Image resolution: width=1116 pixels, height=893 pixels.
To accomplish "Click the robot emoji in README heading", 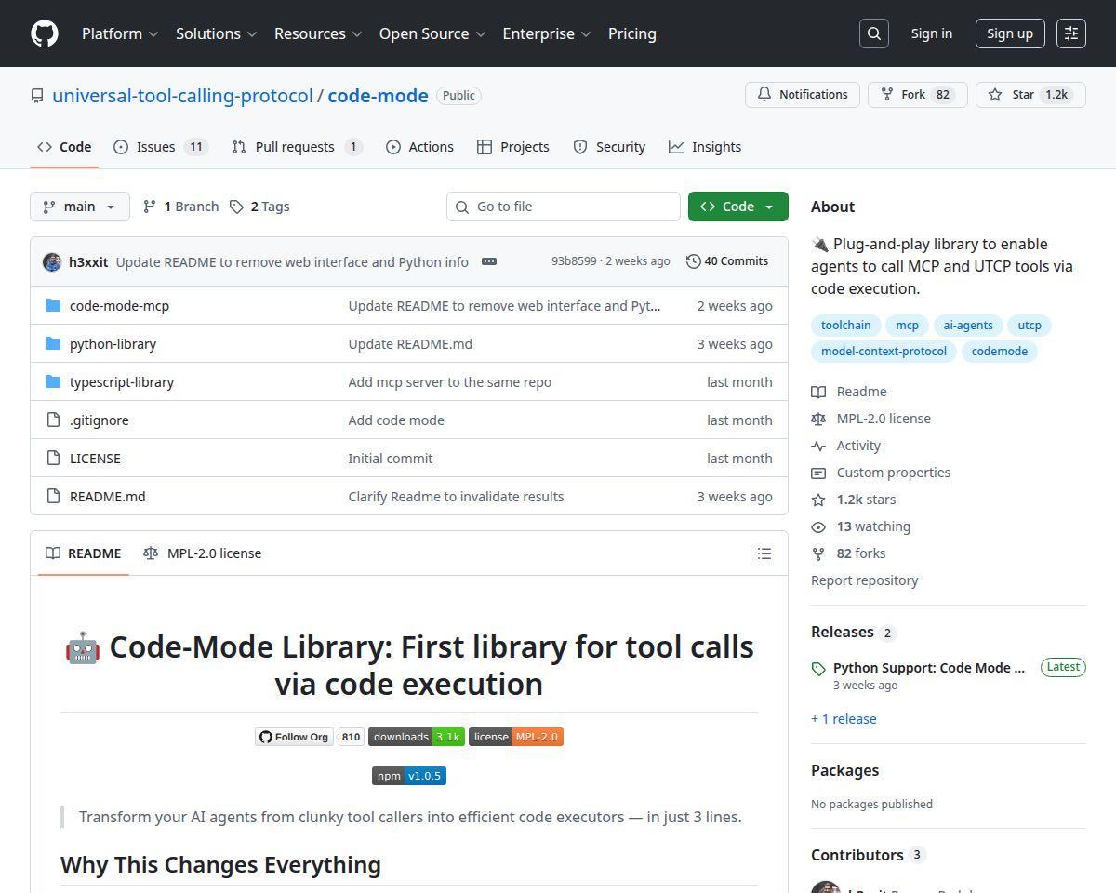I will click(x=82, y=647).
